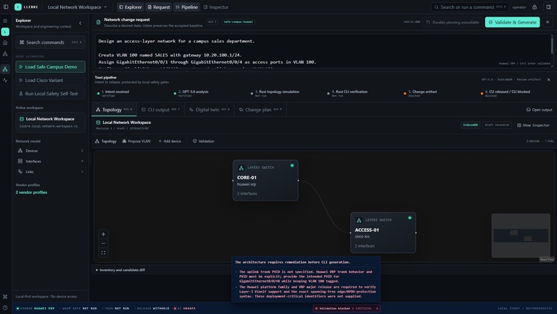Click the 2 vendor profiles link
Screen dimensions: 557x314
point(31,192)
